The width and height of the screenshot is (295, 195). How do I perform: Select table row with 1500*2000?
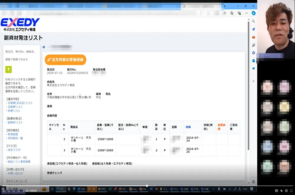(x=105, y=150)
